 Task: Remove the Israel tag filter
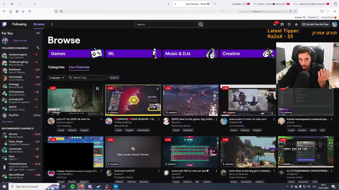tap(117, 78)
